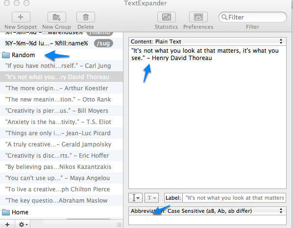
Task: Select the Nikos Kazantzakis quote snippet
Action: tap(61, 167)
